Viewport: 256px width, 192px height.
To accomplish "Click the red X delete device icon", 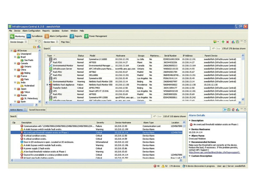I will (x=228, y=42).
